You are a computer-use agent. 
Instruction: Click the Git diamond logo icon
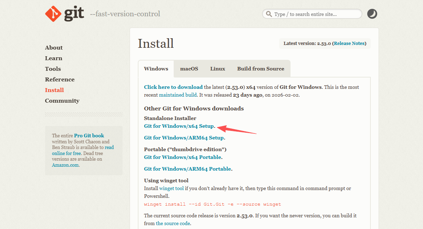coord(53,14)
